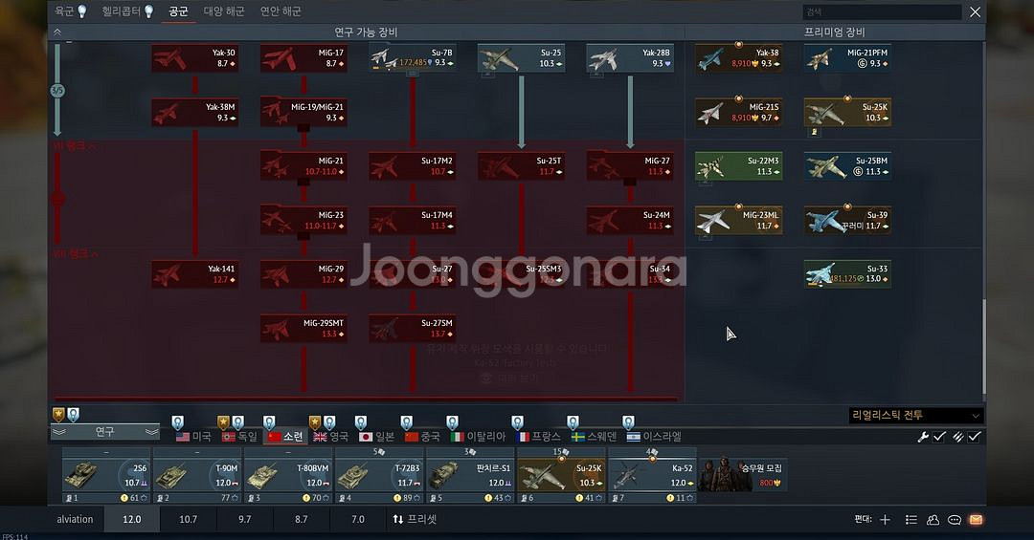The width and height of the screenshot is (1034, 540).
Task: Select the 판치르-S1 crew slot
Action: click(x=470, y=475)
